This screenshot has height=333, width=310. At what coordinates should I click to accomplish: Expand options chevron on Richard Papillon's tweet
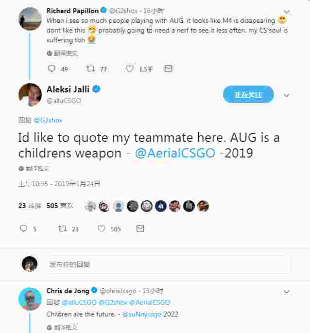point(287,12)
